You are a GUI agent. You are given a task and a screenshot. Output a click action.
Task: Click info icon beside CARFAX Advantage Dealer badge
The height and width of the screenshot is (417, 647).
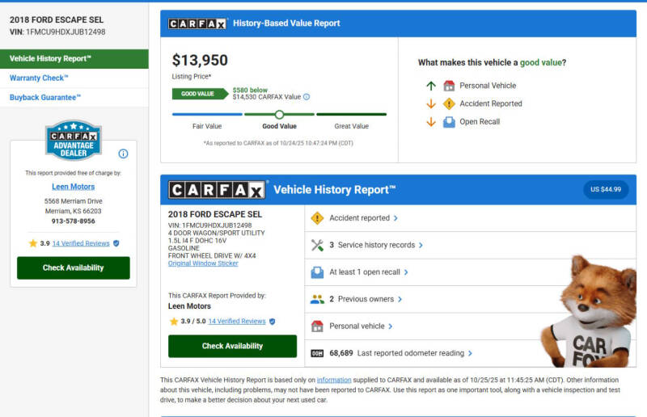pyautogui.click(x=123, y=154)
